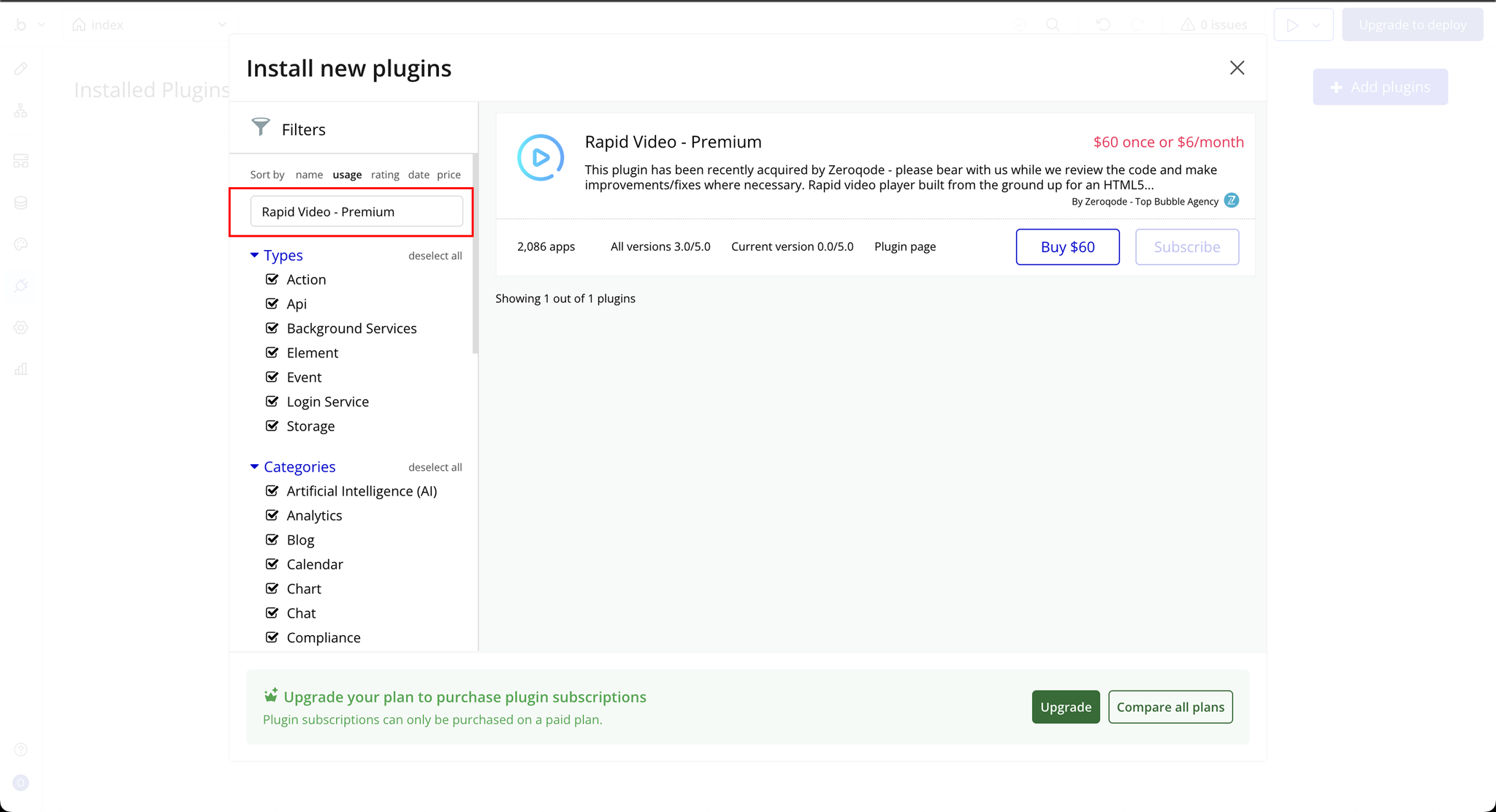Toggle the Event type checkbox

[x=272, y=377]
